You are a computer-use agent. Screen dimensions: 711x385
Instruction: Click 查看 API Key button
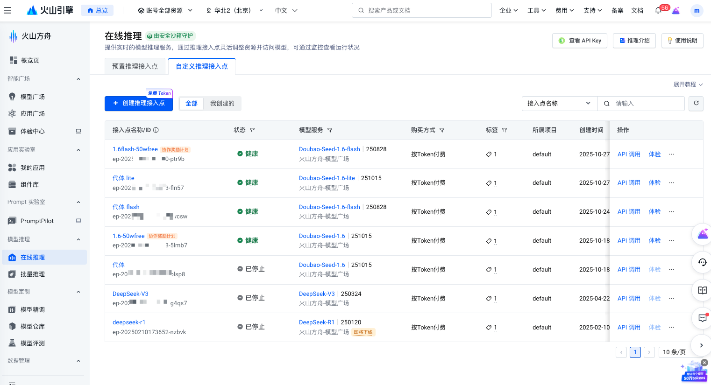click(580, 41)
